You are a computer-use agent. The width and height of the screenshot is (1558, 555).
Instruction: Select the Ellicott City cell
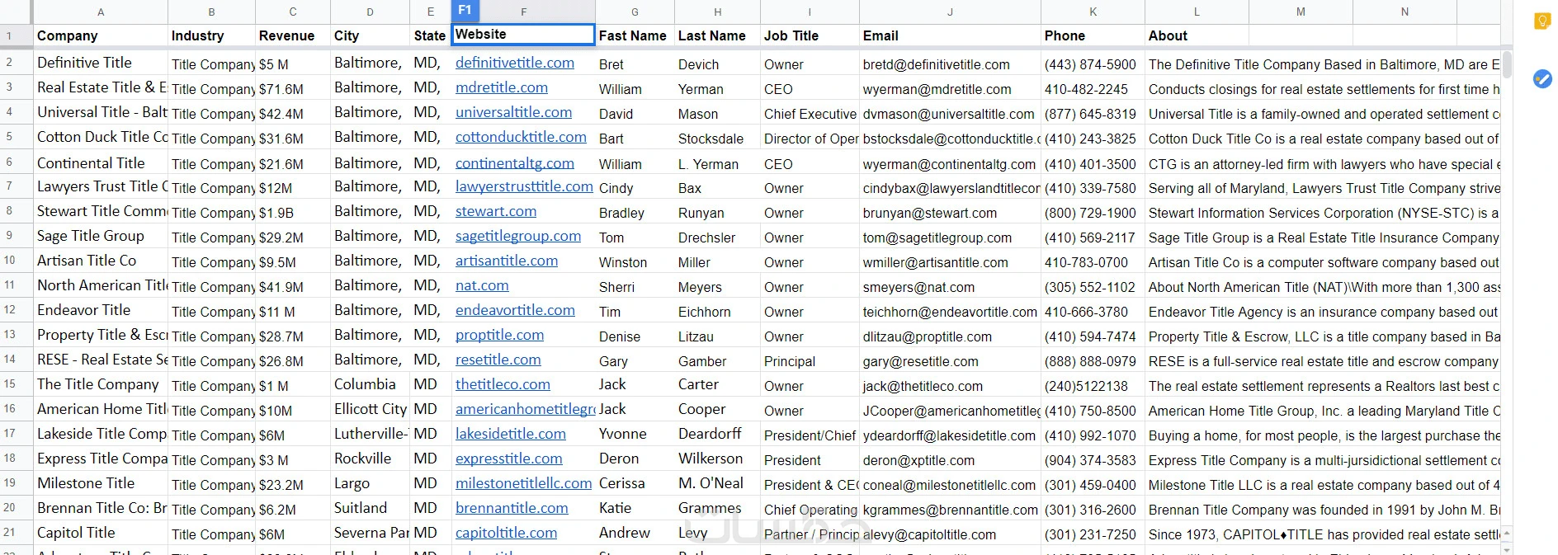tap(370, 409)
